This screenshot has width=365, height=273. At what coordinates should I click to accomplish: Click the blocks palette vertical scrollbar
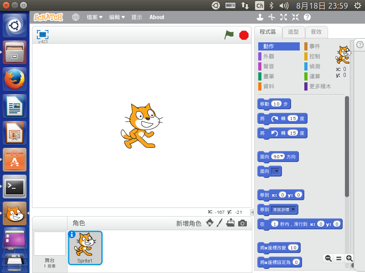click(347, 147)
